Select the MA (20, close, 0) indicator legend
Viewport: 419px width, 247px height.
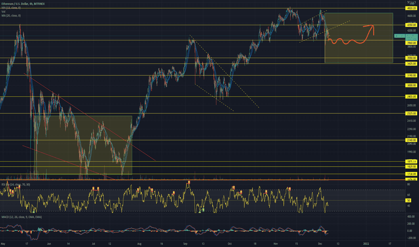coord(11,15)
